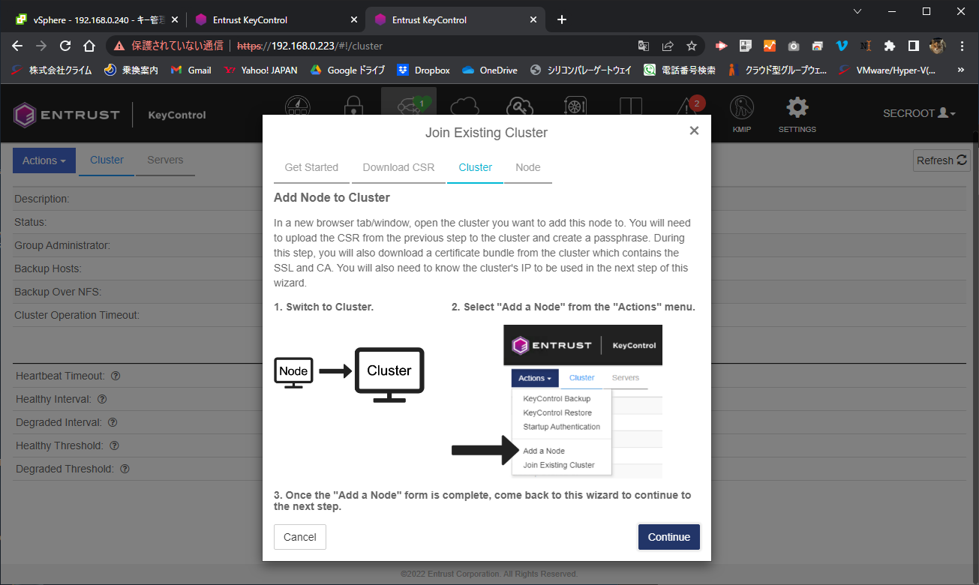
Task: Switch to the Get Started wizard tab
Action: point(311,167)
